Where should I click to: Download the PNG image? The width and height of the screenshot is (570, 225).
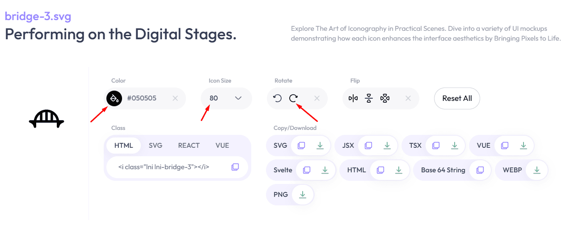pos(303,195)
